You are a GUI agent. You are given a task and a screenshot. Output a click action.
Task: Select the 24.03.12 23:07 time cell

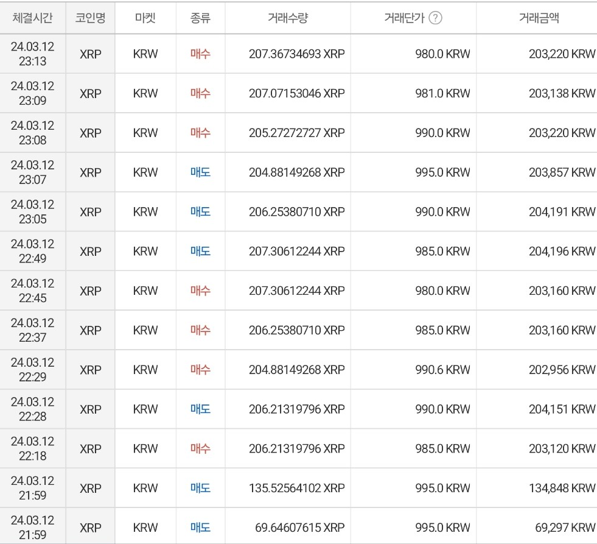pyautogui.click(x=33, y=172)
